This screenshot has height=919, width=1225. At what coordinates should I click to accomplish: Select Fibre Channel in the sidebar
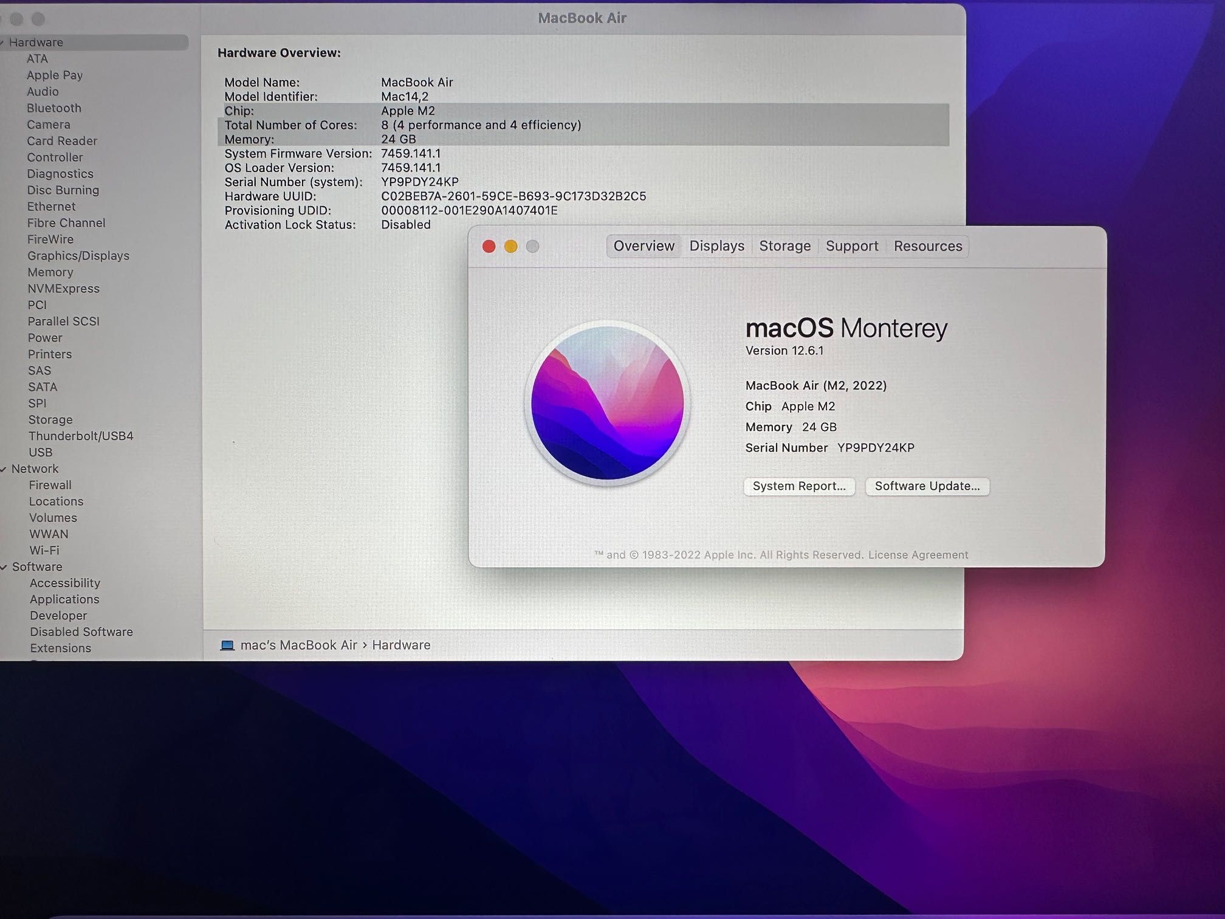coord(66,223)
